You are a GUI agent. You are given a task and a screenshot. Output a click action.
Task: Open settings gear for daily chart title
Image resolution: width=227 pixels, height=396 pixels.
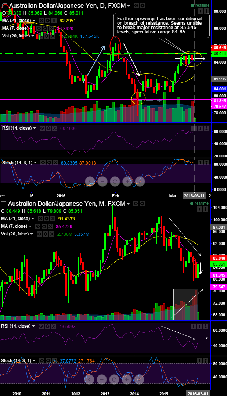tap(143, 5)
